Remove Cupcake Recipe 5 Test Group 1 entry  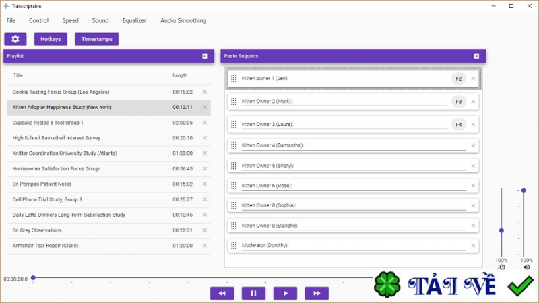click(205, 123)
